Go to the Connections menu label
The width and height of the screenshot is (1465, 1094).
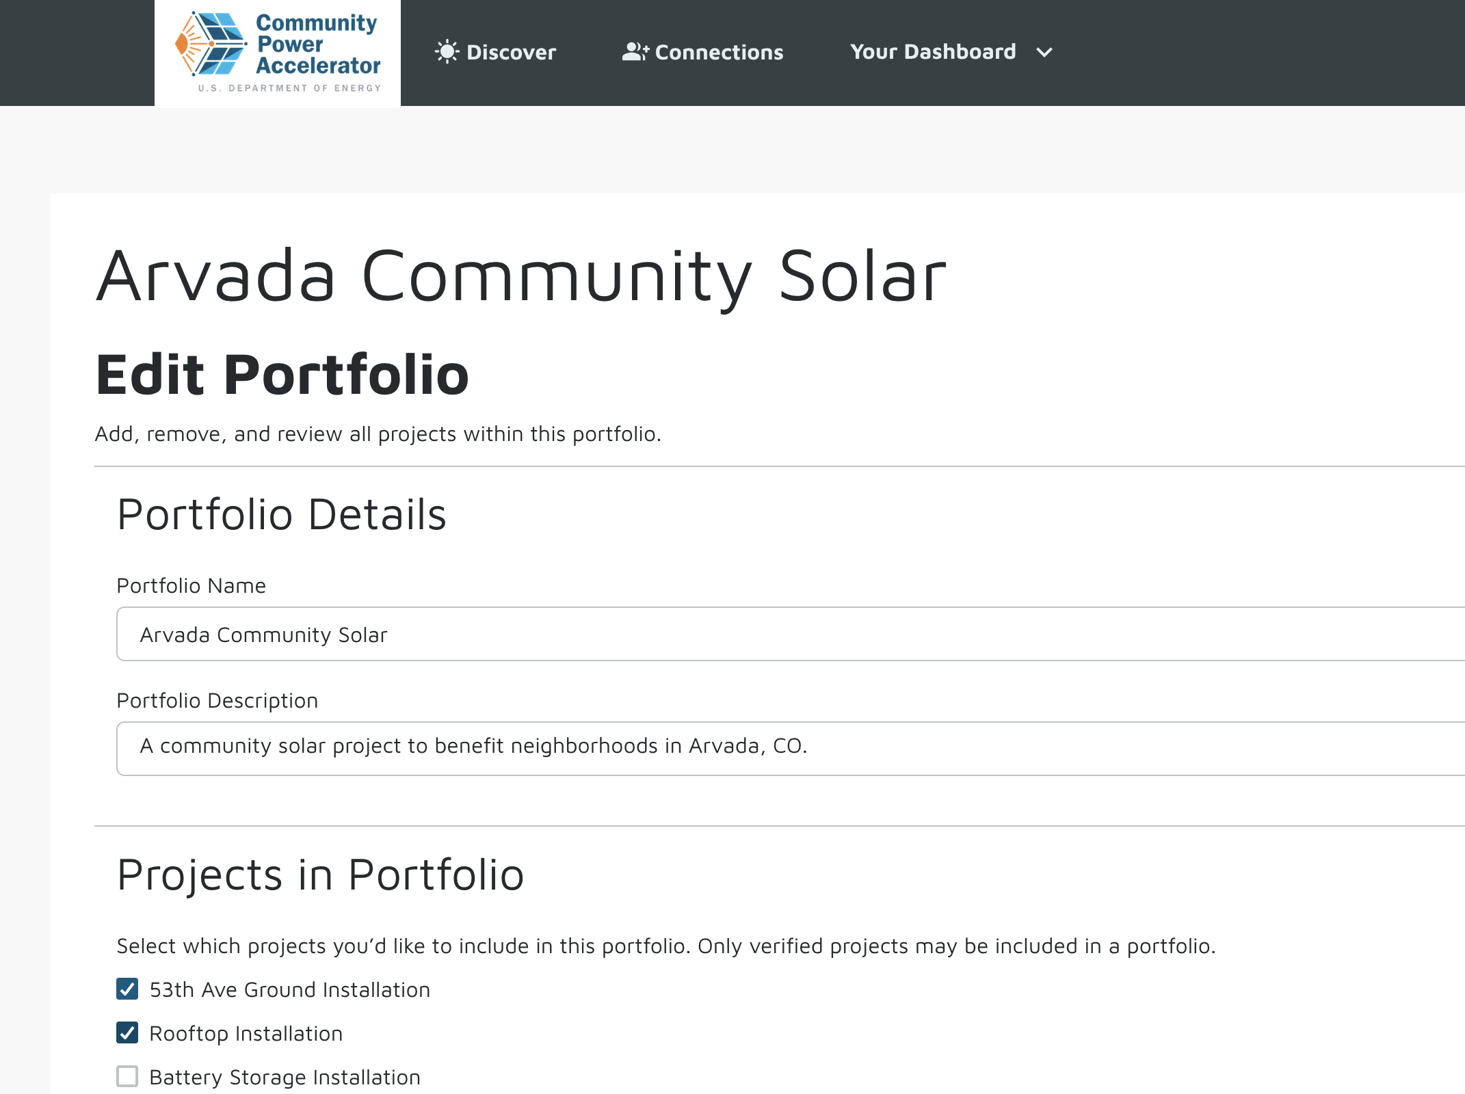point(719,53)
